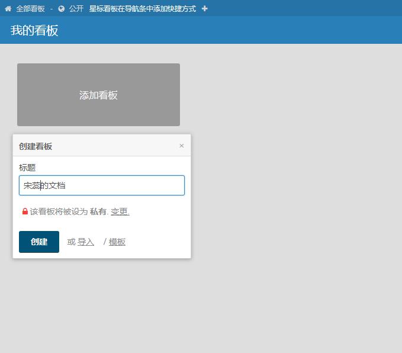402x353 pixels.
Task: Open the 导入 link
Action: [86, 242]
